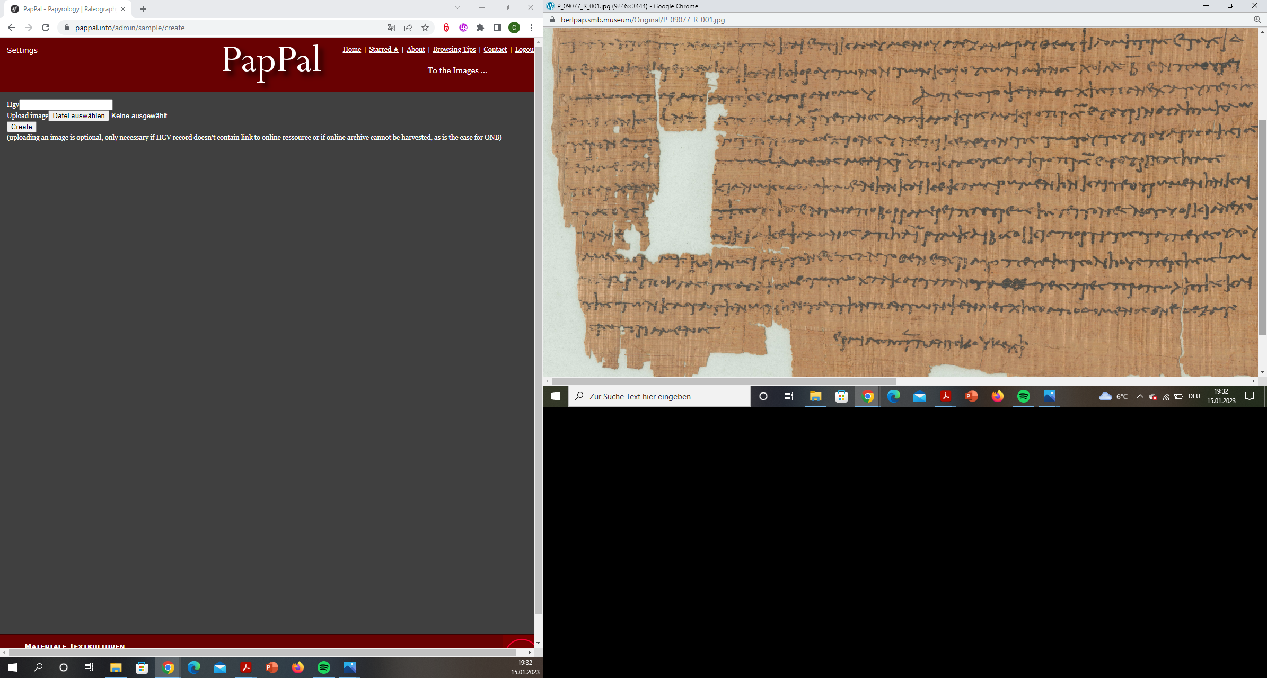Open File Explorer from bottom taskbar
The height and width of the screenshot is (678, 1267).
[116, 667]
